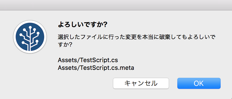This screenshot has width=232, height=99.
Task: Select the Assets/TestScript.cs.meta file entry
Action: click(x=96, y=68)
